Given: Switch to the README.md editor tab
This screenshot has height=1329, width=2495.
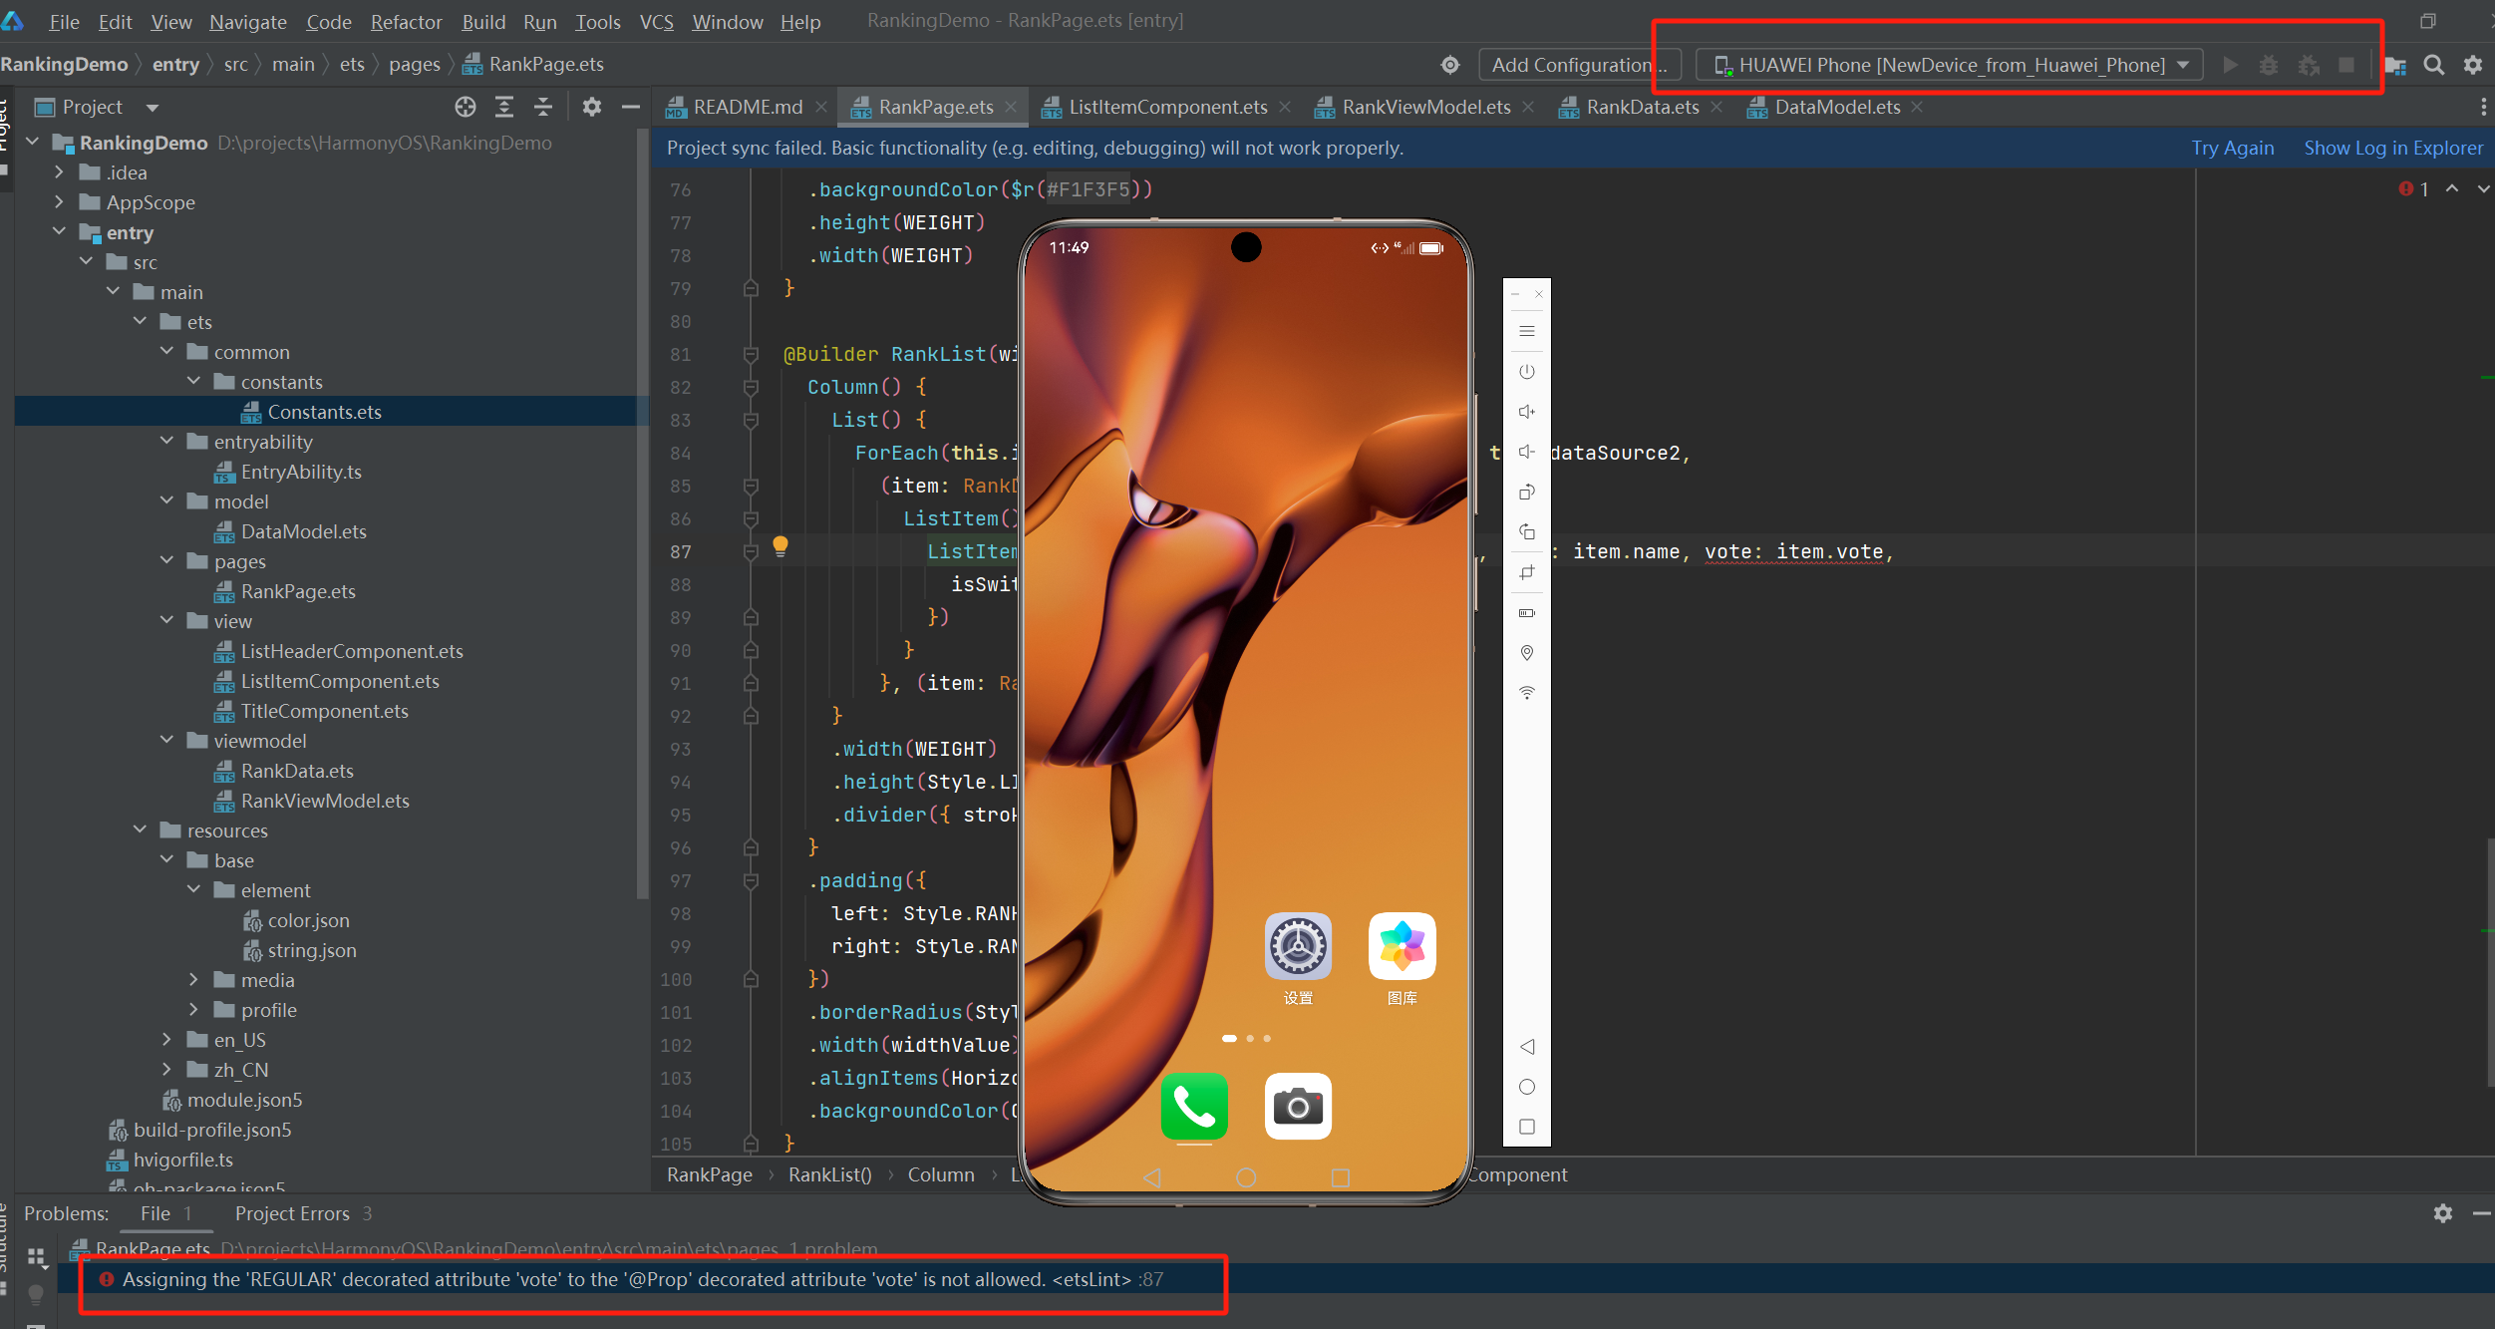Looking at the screenshot, I should pos(747,107).
